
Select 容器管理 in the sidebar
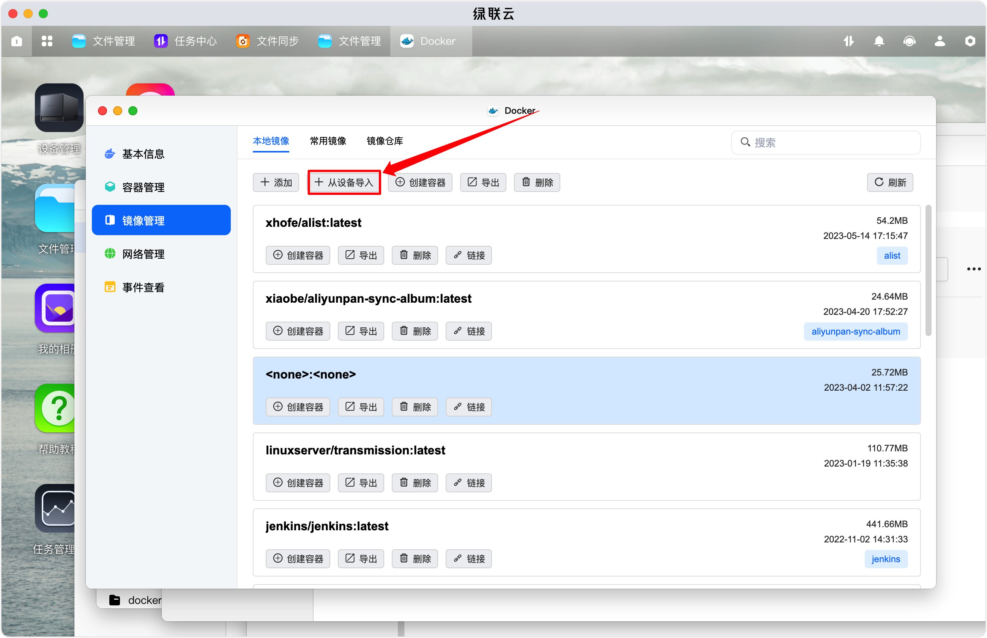143,187
